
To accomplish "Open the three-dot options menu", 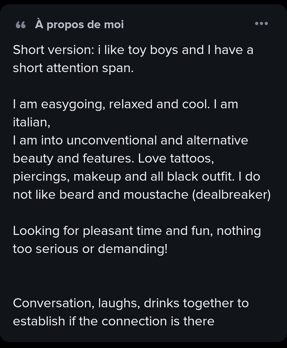I will coord(261,23).
